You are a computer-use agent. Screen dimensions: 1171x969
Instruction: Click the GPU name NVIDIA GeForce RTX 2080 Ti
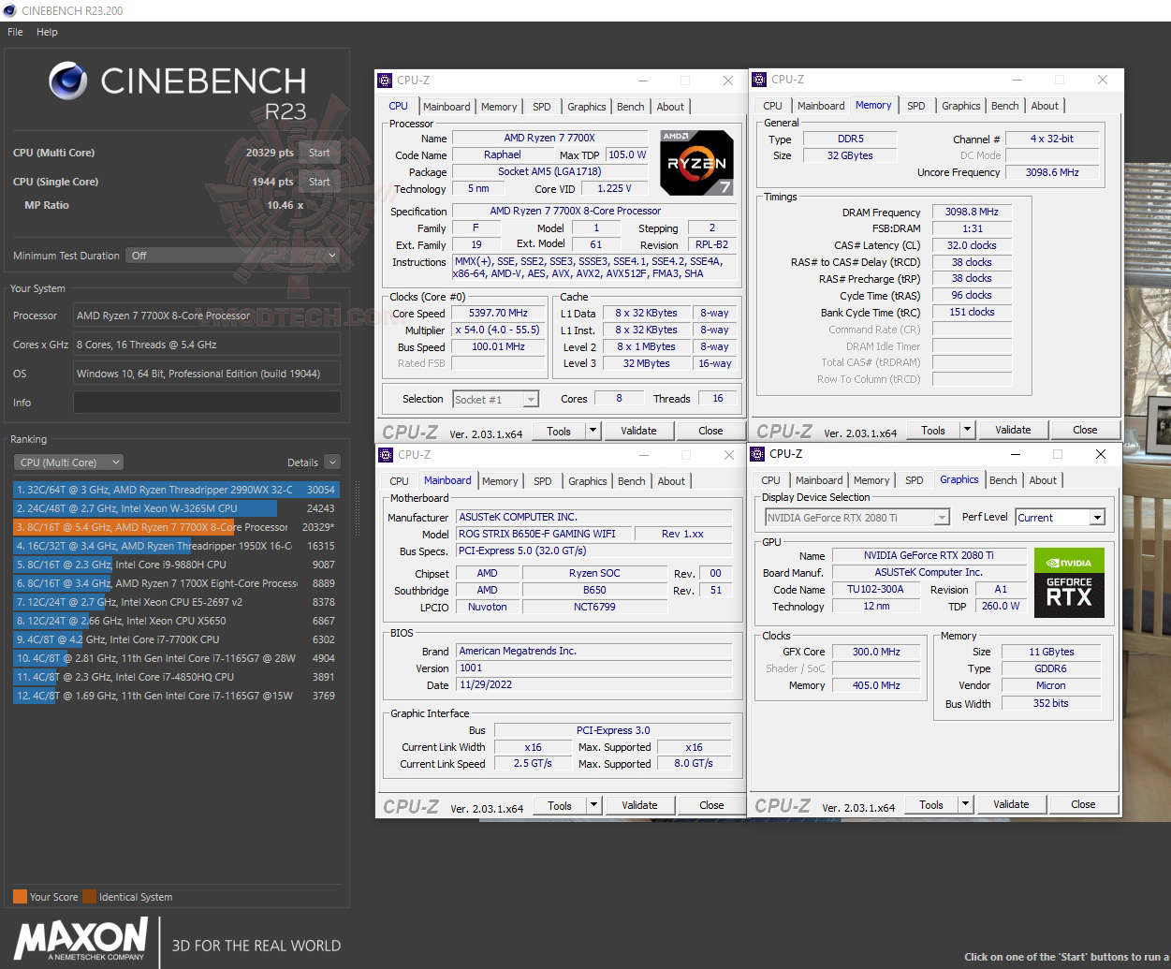tap(929, 555)
